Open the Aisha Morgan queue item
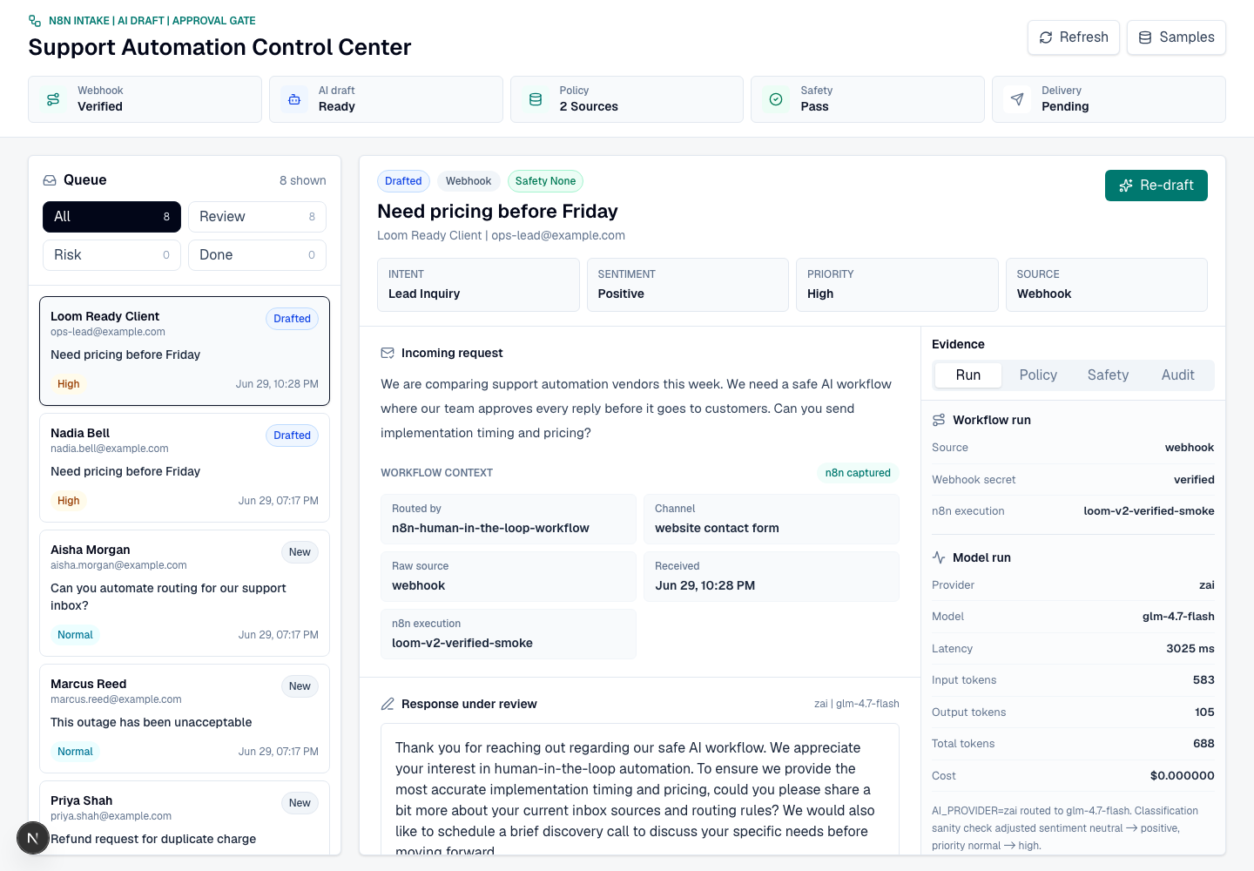The width and height of the screenshot is (1254, 871). pyautogui.click(x=185, y=593)
